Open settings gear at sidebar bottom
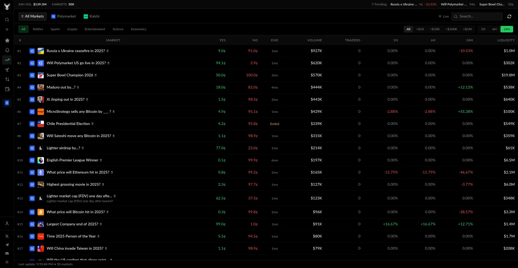 click(x=7, y=262)
